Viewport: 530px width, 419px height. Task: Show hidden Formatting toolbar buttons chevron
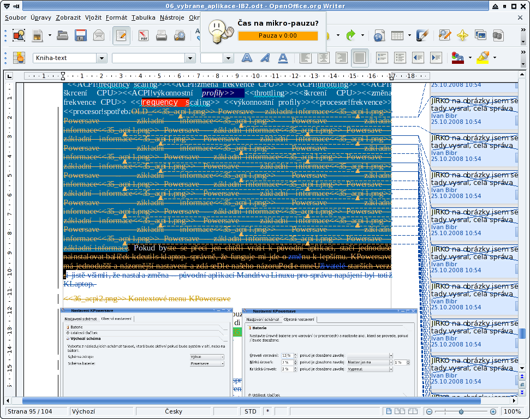(523, 52)
